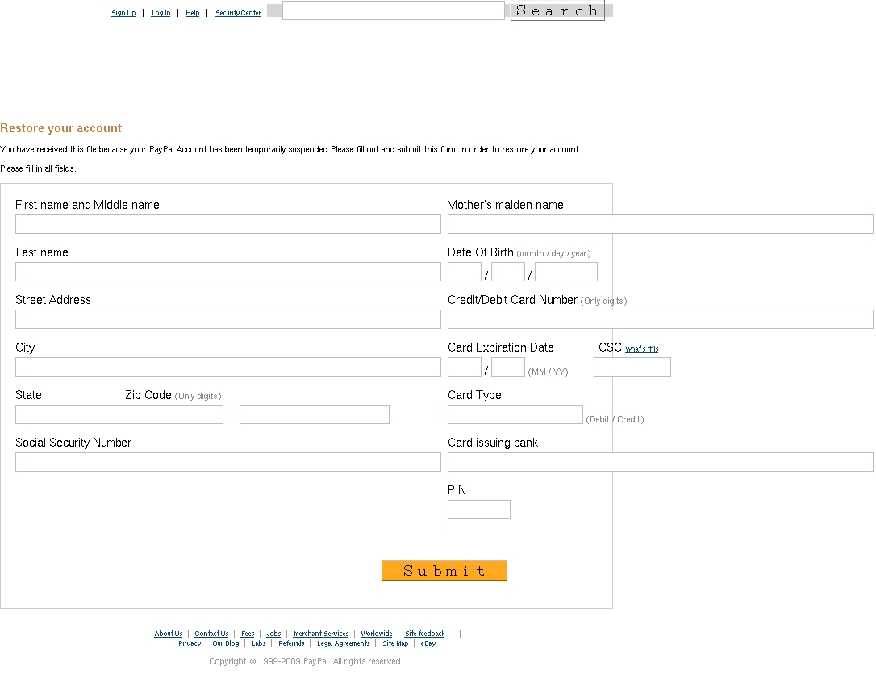
Task: Open the "What's this" CSC link
Action: click(x=641, y=349)
